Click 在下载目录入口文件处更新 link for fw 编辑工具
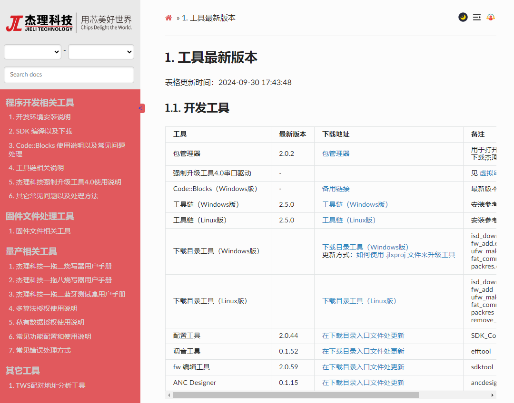This screenshot has height=403, width=514. pyautogui.click(x=363, y=367)
